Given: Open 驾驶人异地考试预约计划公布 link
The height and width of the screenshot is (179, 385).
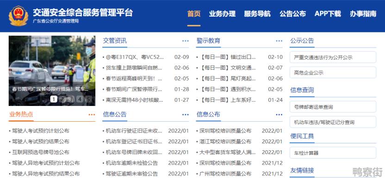Looking at the screenshot, I should click(46, 163).
